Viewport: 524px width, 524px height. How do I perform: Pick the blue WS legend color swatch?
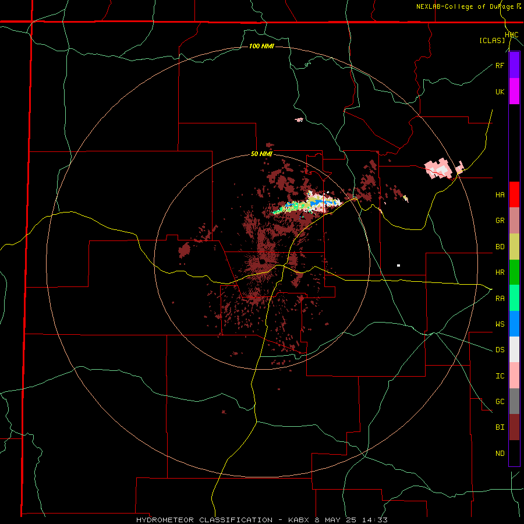coord(514,324)
